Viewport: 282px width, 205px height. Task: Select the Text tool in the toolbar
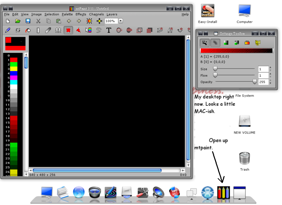[x=109, y=30]
